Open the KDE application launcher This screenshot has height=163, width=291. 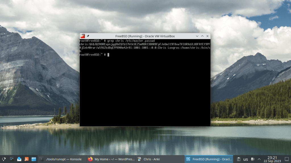coord(4,159)
